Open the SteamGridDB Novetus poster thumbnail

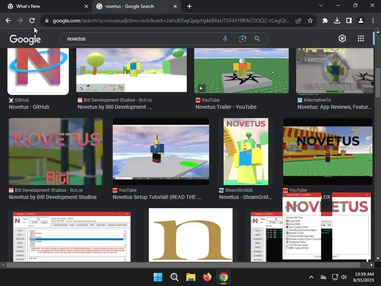(x=246, y=152)
